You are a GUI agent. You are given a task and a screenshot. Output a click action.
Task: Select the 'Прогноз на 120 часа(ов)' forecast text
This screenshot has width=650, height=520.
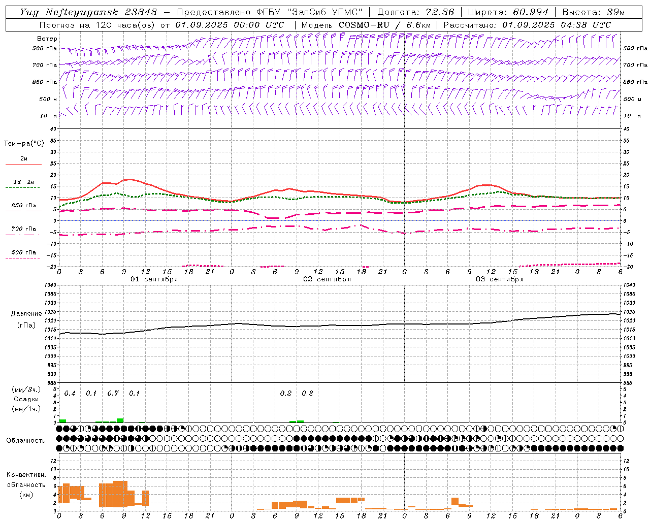[97, 25]
